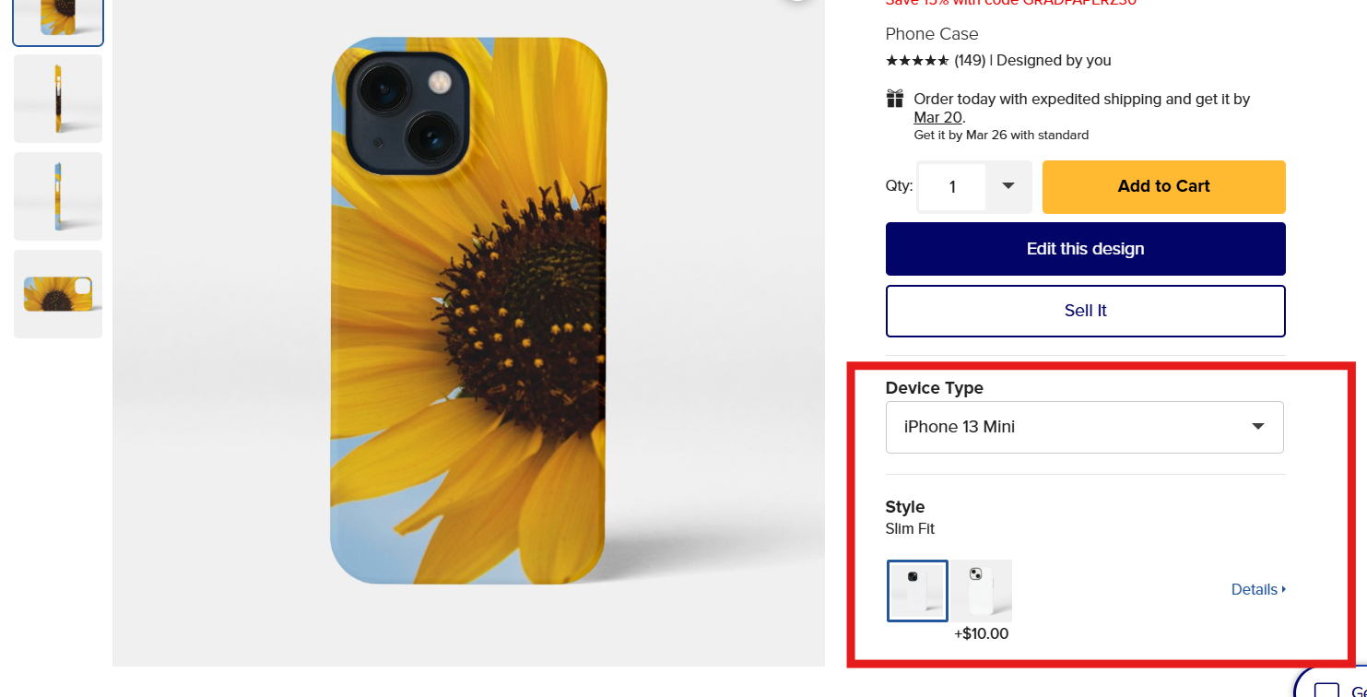Choose the +$10.00 case style option
This screenshot has height=697, width=1367.
pyautogui.click(x=981, y=590)
